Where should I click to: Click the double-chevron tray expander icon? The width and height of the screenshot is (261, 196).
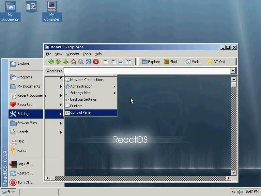click(233, 192)
